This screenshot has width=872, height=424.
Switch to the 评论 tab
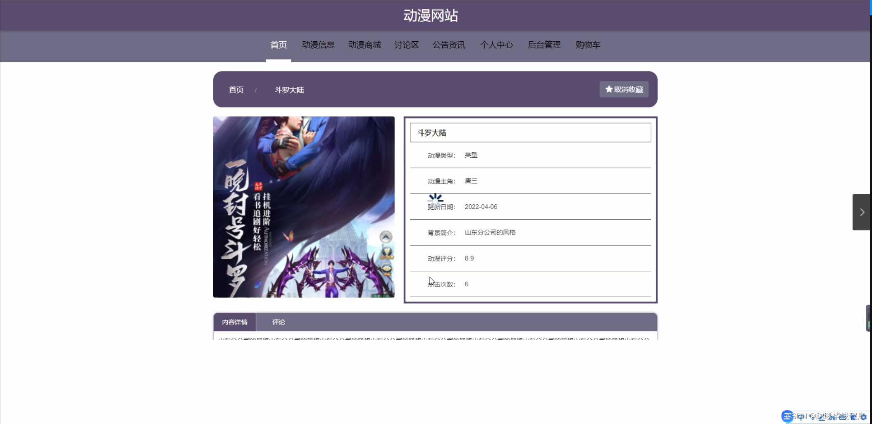click(x=279, y=322)
